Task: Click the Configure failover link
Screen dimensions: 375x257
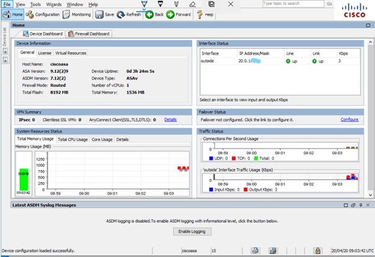Action: point(349,119)
